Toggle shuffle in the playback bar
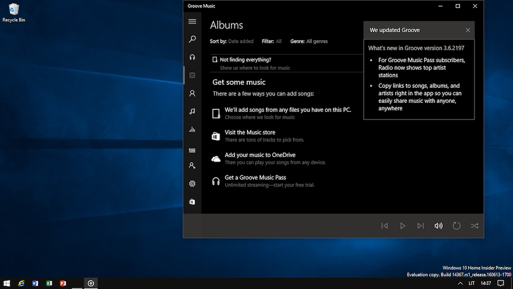The image size is (513, 289). coord(474,226)
